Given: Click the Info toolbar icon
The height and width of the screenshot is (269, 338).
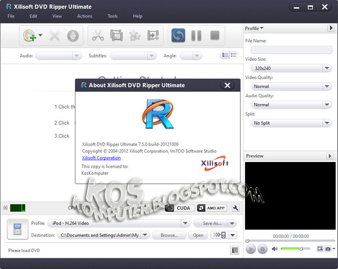Looking at the screenshot, I should point(73,36).
